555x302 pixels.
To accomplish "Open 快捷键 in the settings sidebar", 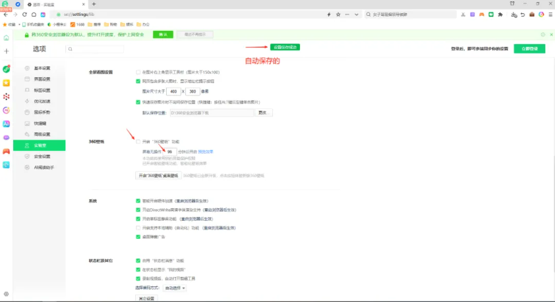I will pyautogui.click(x=40, y=123).
